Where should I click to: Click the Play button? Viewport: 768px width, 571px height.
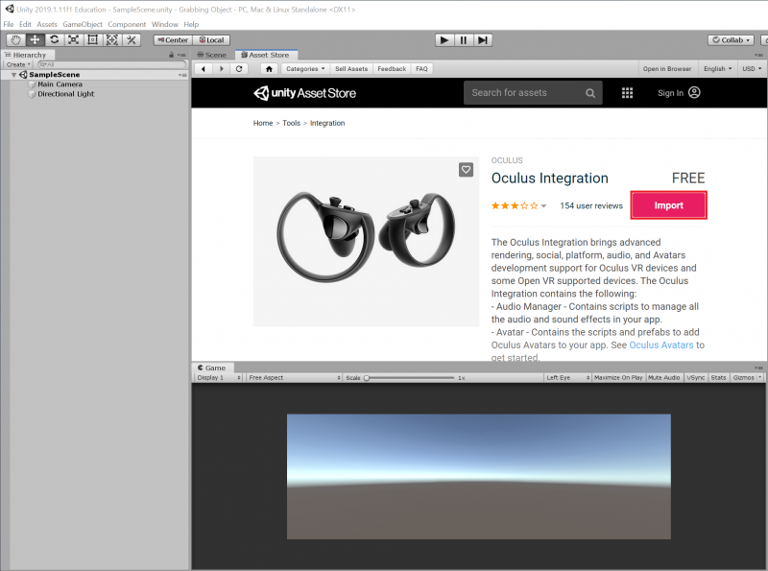[x=444, y=40]
